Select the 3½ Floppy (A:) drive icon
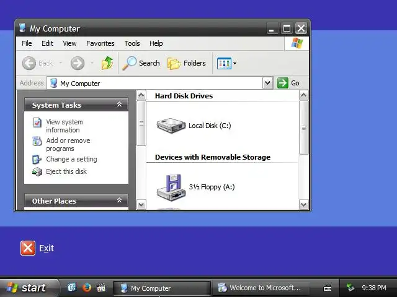This screenshot has height=297, width=397. 171,187
